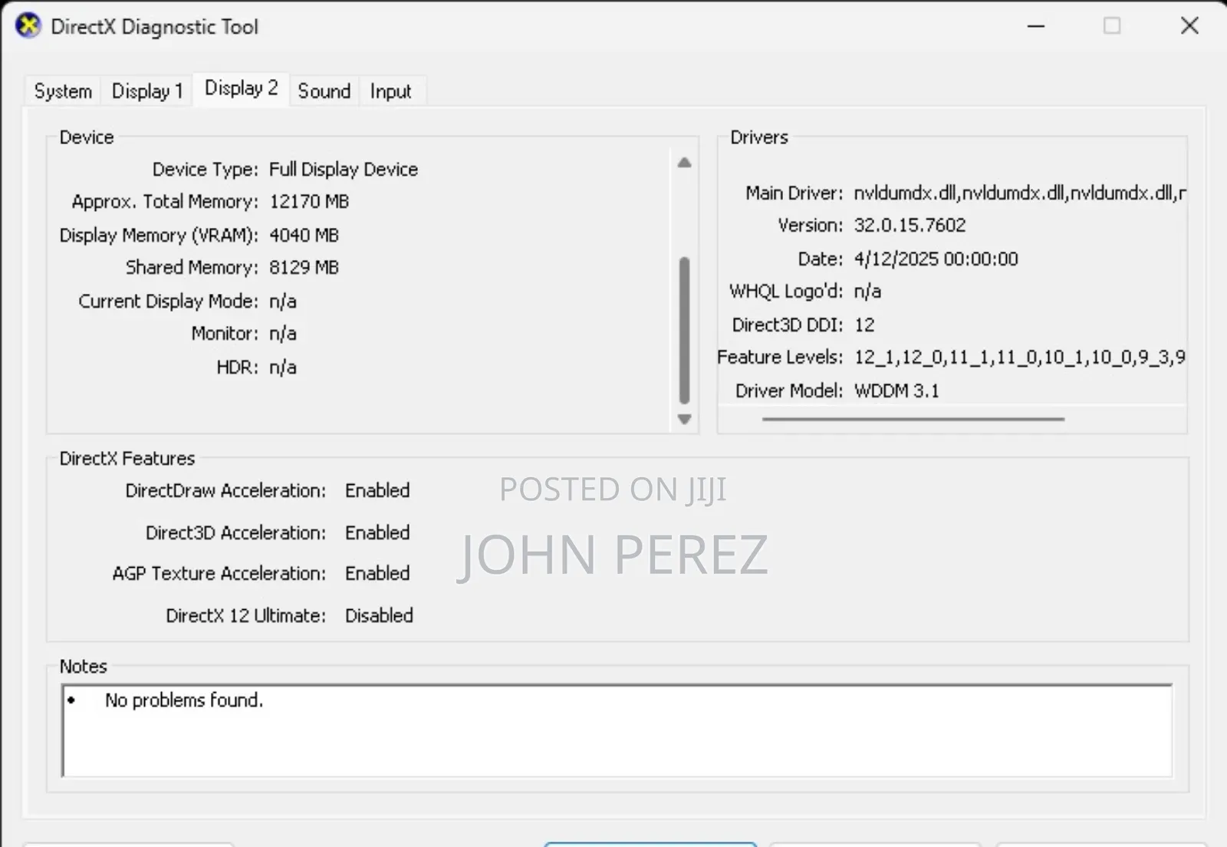Click the Device panel vertical scrollbar thumb
1227x847 pixels.
click(x=685, y=330)
